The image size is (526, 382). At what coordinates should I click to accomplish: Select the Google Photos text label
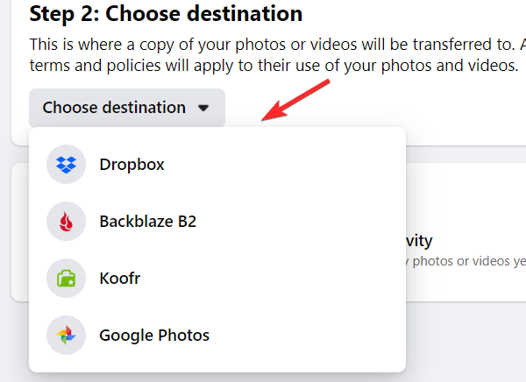pos(154,336)
